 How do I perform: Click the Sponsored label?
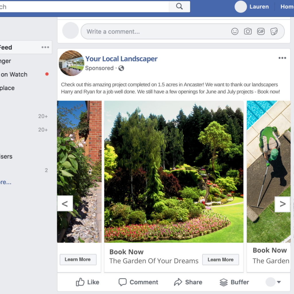click(x=99, y=68)
